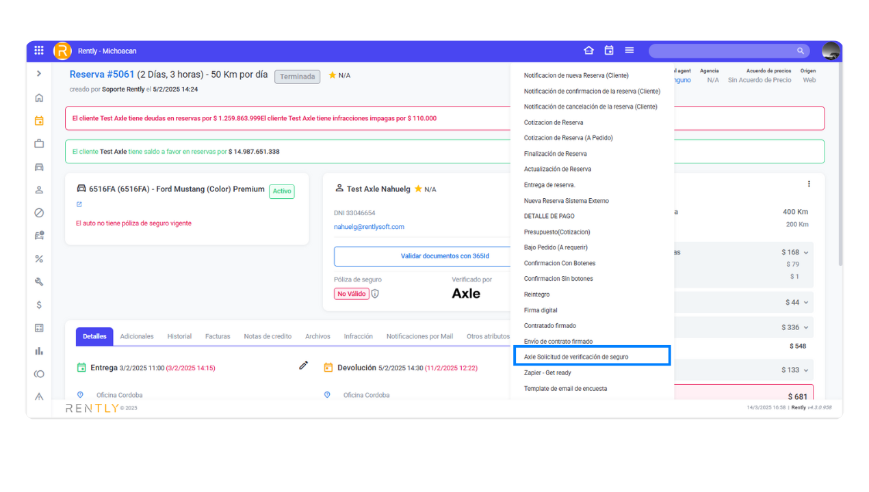
Task: Open the apps grid launcher icon
Action: point(39,51)
